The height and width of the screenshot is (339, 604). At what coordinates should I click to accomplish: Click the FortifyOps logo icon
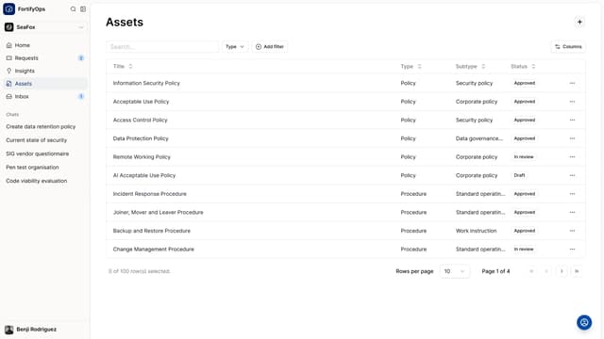(x=8, y=8)
